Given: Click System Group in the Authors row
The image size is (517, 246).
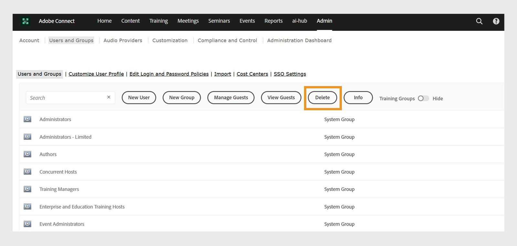Looking at the screenshot, I should click(339, 154).
